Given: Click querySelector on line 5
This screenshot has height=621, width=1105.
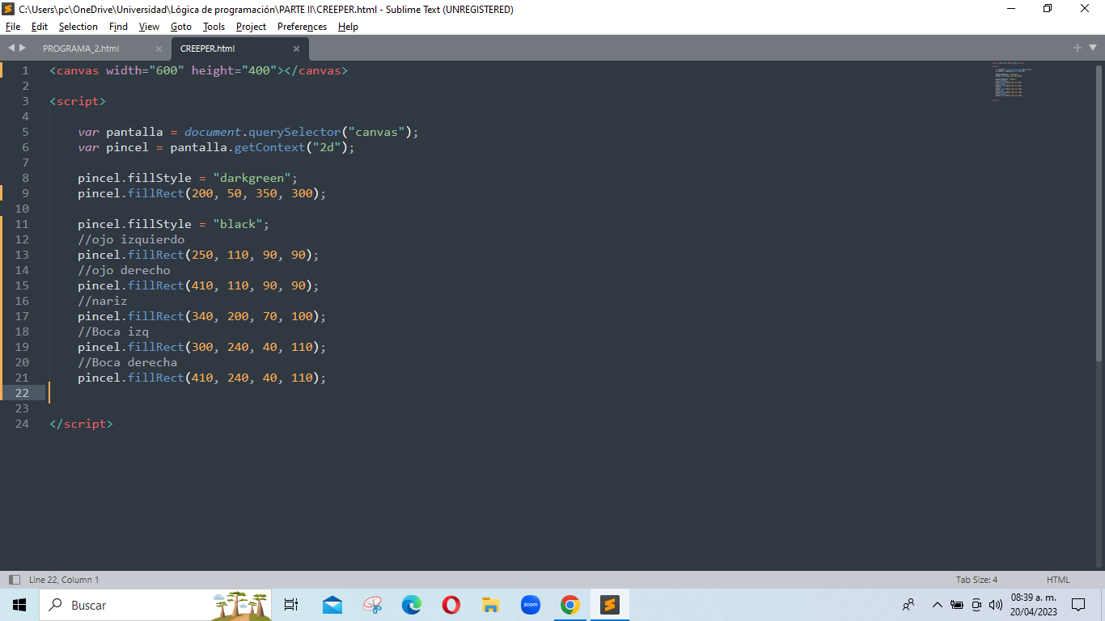Looking at the screenshot, I should coord(294,132).
